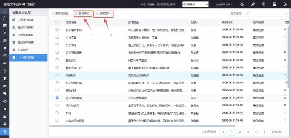291x138 pixels.
Task: Click creator 张本初 cell
Action: [x=195, y=53]
